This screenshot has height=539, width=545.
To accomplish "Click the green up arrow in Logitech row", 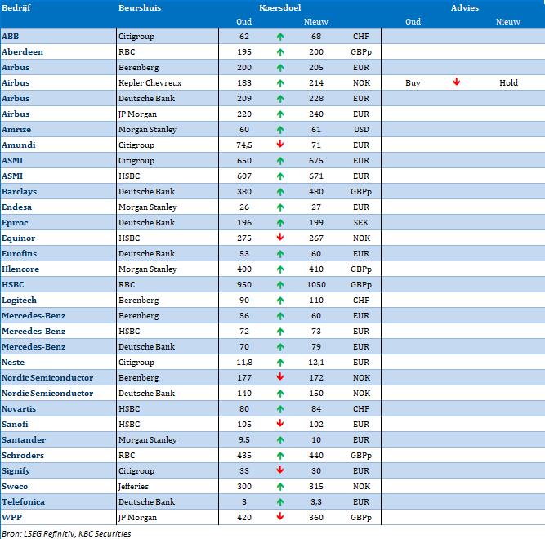I will (x=280, y=301).
